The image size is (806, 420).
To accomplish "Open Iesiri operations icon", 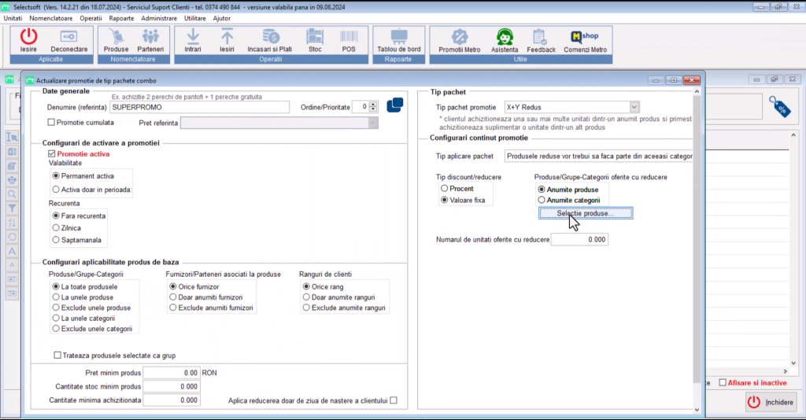I will click(227, 40).
